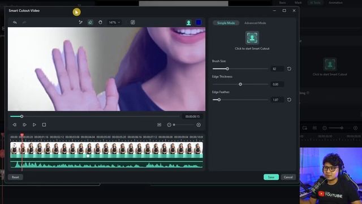The height and width of the screenshot is (204, 362).
Task: Minimize the Smart Cutout-Video window
Action: [274, 11]
